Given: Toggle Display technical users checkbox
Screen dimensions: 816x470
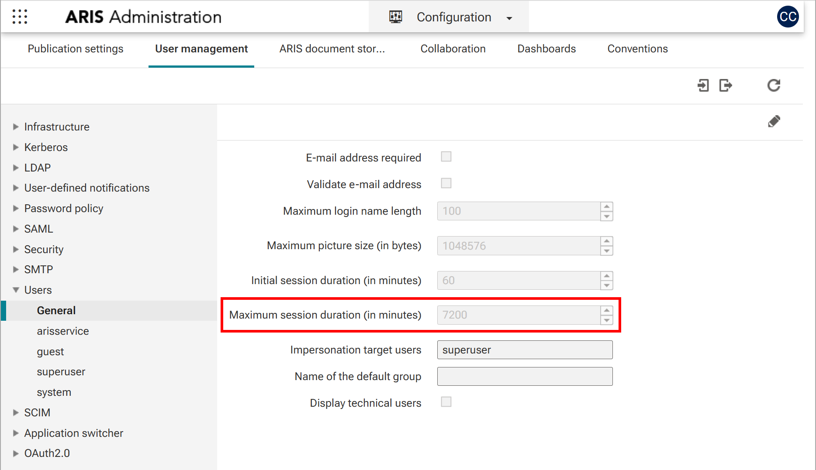Looking at the screenshot, I should coord(446,402).
